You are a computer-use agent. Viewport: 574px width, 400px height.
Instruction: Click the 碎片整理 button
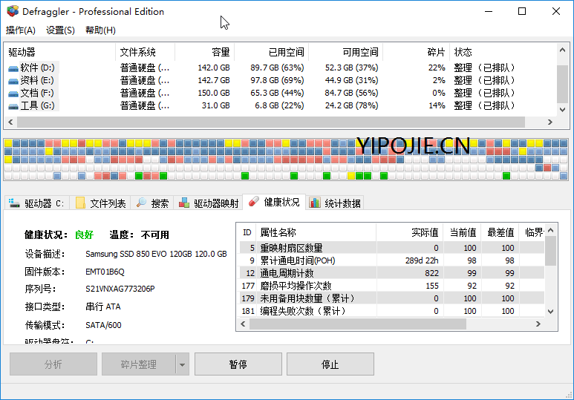click(x=138, y=364)
